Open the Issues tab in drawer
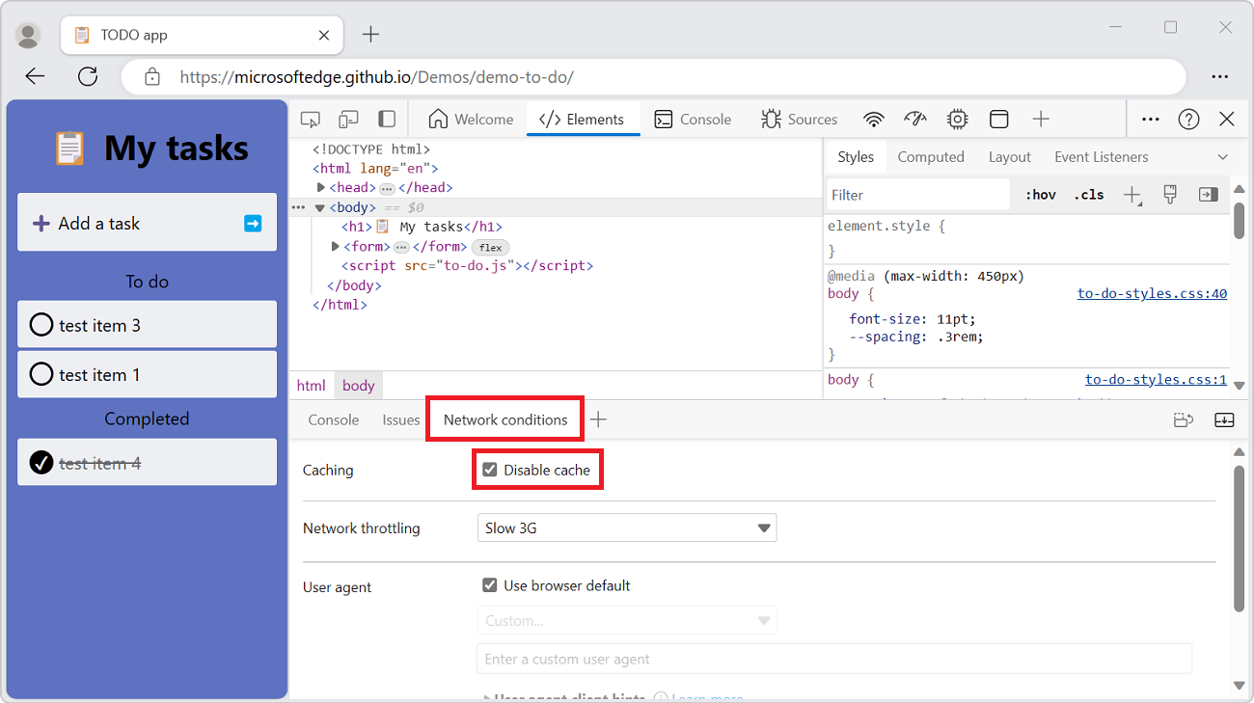The height and width of the screenshot is (703, 1254). (x=400, y=419)
